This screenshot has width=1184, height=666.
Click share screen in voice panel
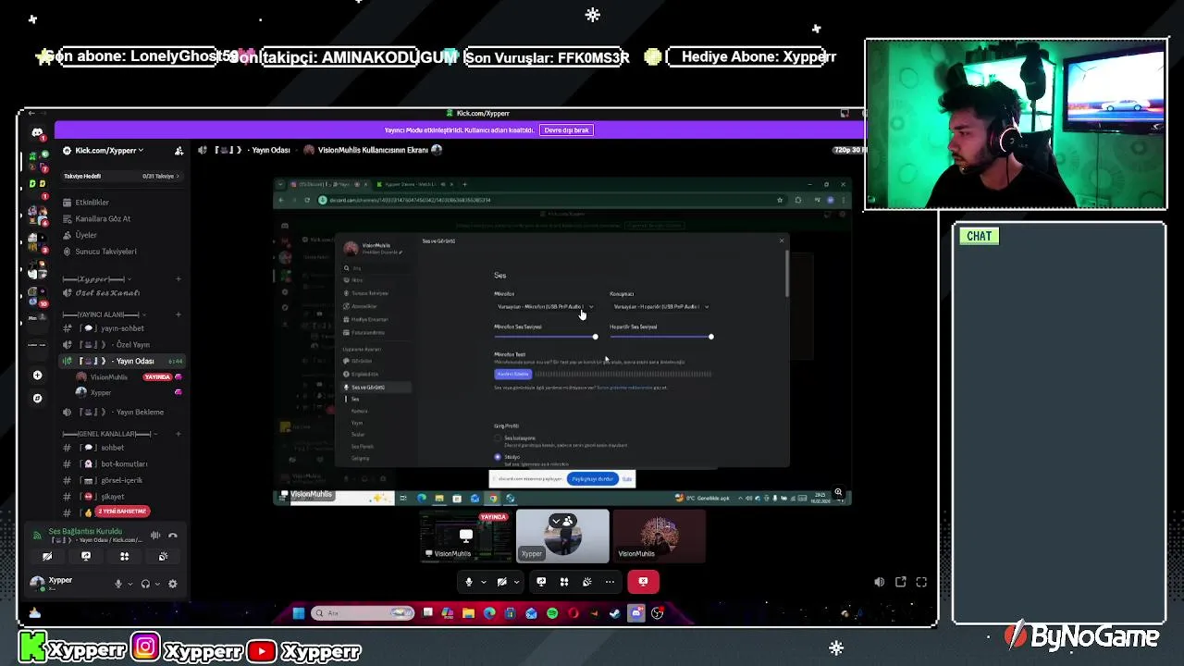point(86,557)
